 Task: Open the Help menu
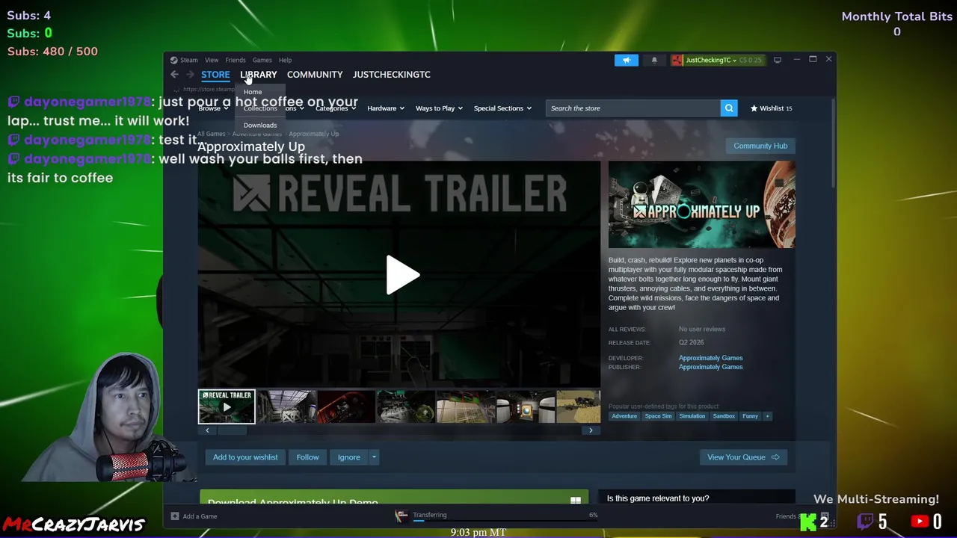[285, 60]
